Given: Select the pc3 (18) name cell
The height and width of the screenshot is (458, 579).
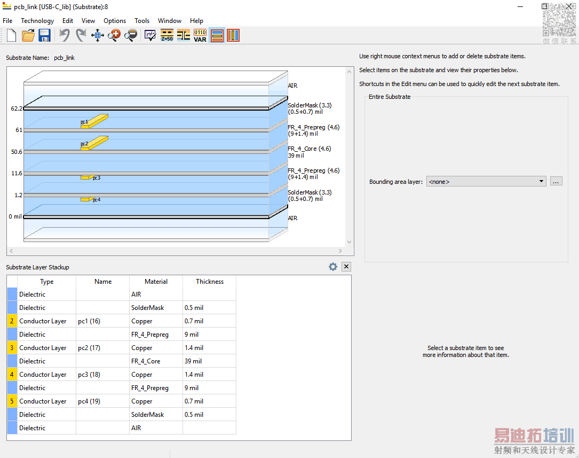Looking at the screenshot, I should 102,375.
